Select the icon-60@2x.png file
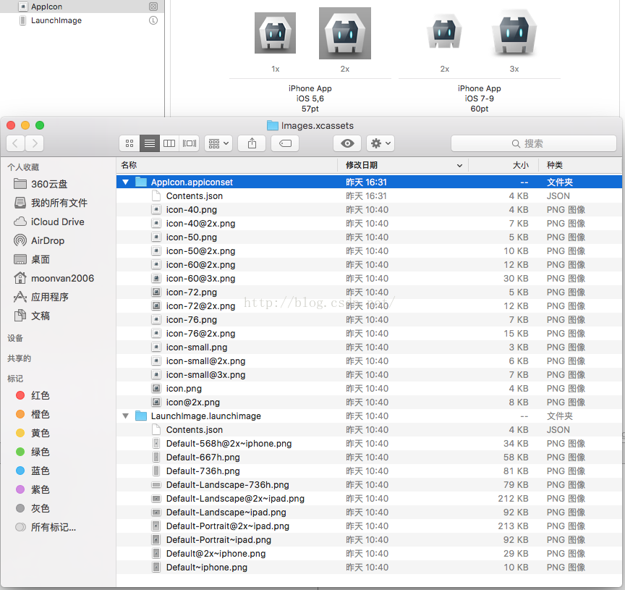The width and height of the screenshot is (625, 590). [369, 265]
